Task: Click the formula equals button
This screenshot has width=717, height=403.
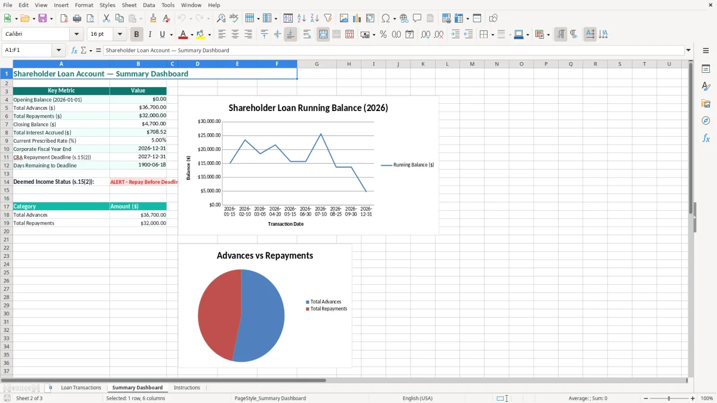Action: click(99, 50)
